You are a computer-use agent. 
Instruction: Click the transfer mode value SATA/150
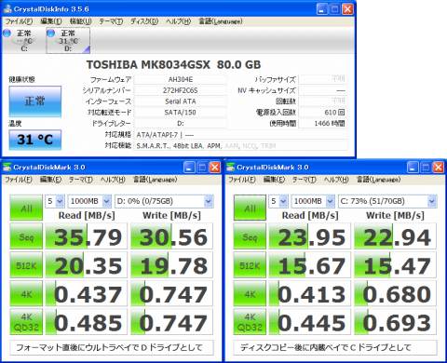point(181,113)
